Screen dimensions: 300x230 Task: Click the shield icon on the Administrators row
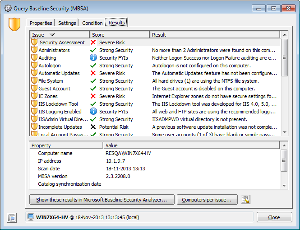(34, 50)
